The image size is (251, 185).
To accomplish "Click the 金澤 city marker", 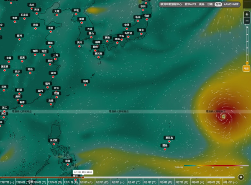I will point(127,29).
